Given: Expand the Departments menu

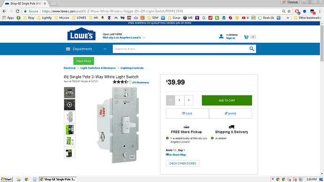Looking at the screenshot, I should click(x=86, y=49).
